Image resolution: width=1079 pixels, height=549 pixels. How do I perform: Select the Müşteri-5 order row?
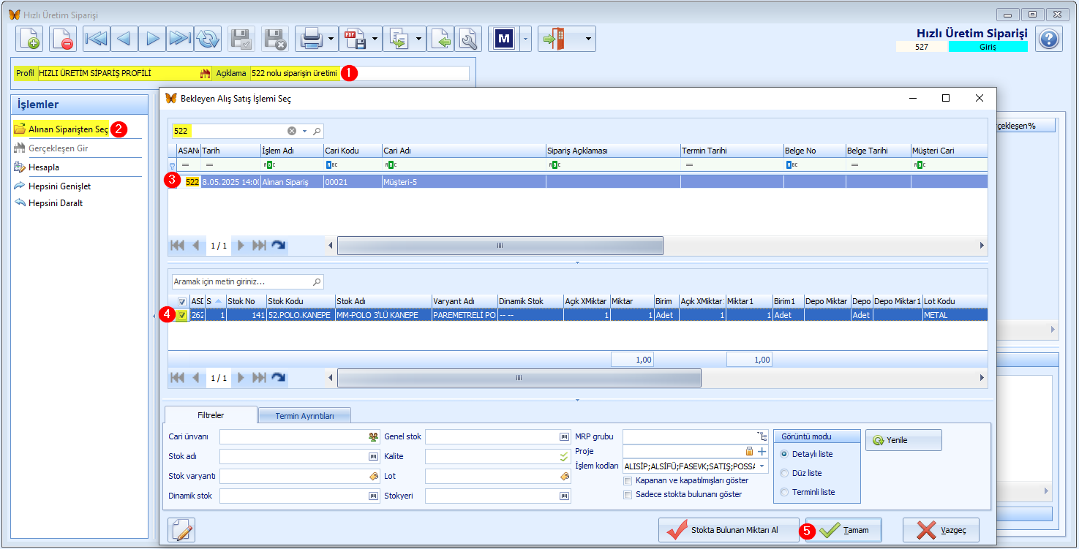coord(578,182)
